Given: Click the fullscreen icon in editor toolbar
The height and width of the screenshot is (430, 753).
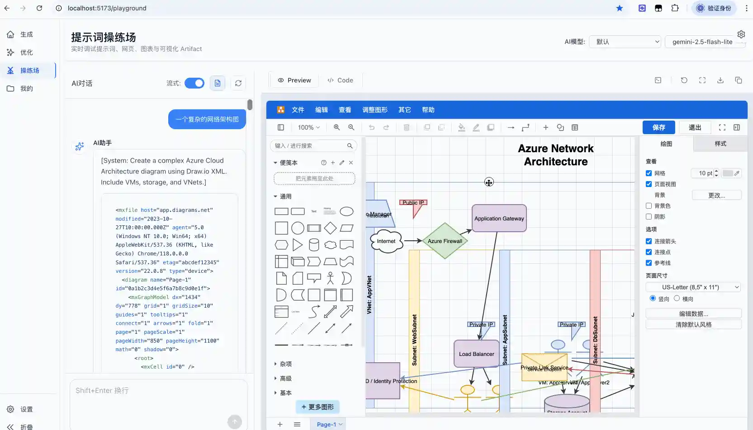Looking at the screenshot, I should point(722,127).
